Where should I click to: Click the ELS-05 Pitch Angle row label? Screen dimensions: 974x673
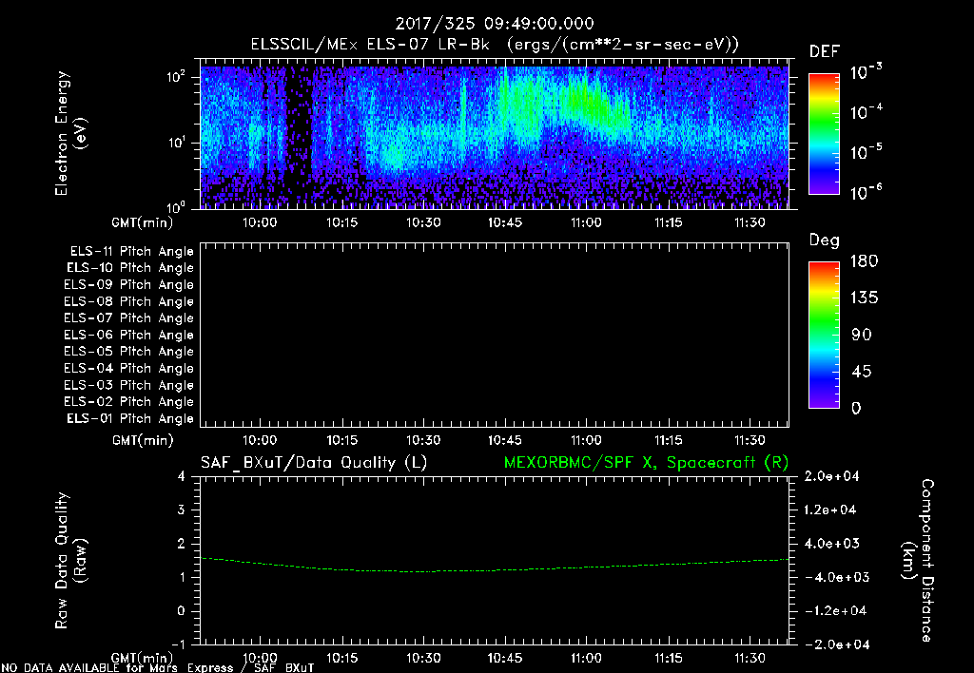(128, 352)
